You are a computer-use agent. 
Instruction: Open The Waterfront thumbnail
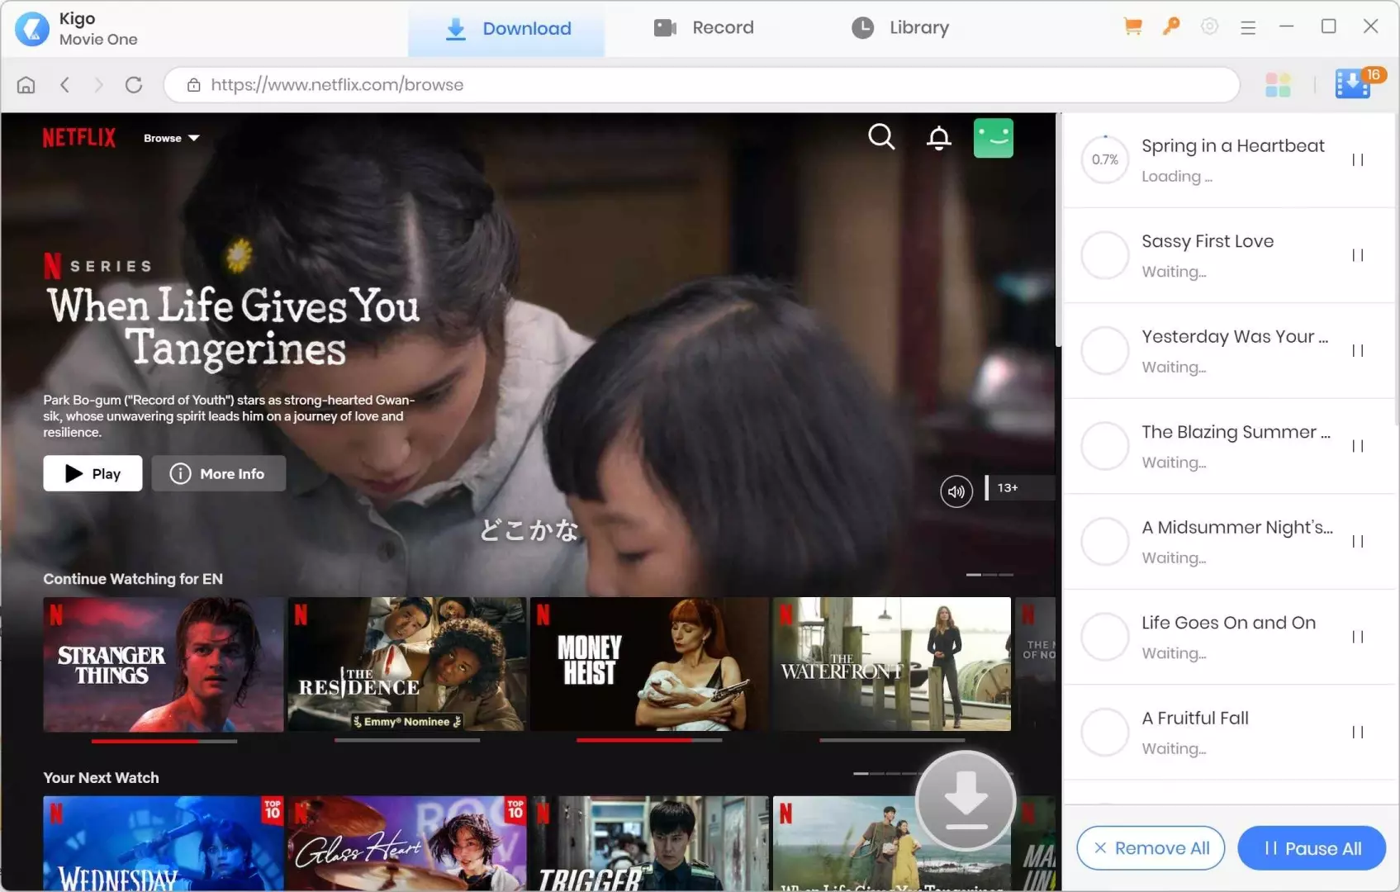pos(892,664)
